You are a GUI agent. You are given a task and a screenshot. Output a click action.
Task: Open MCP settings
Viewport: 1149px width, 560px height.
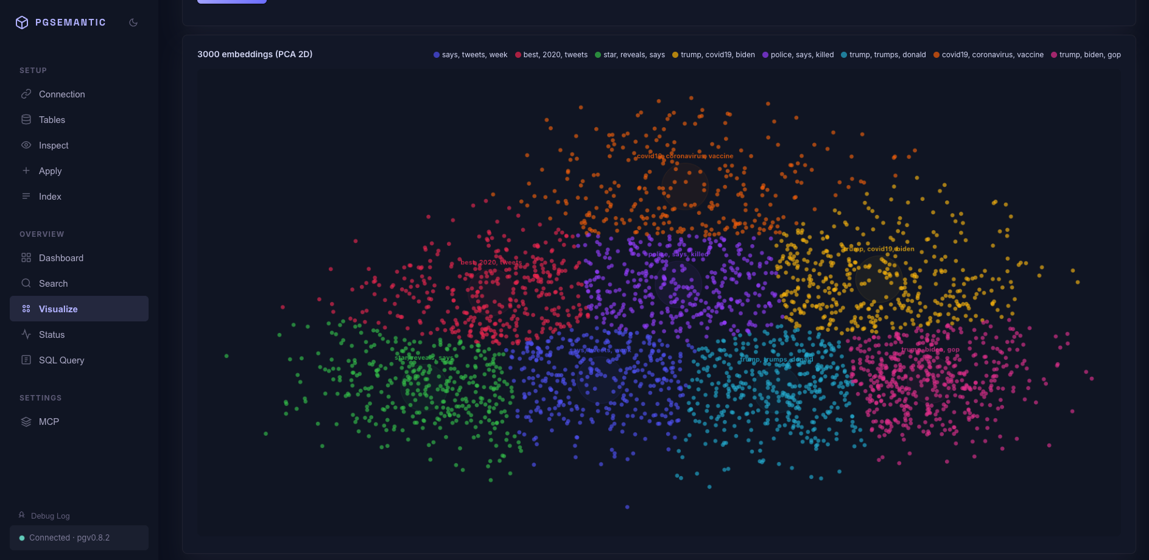point(79,421)
